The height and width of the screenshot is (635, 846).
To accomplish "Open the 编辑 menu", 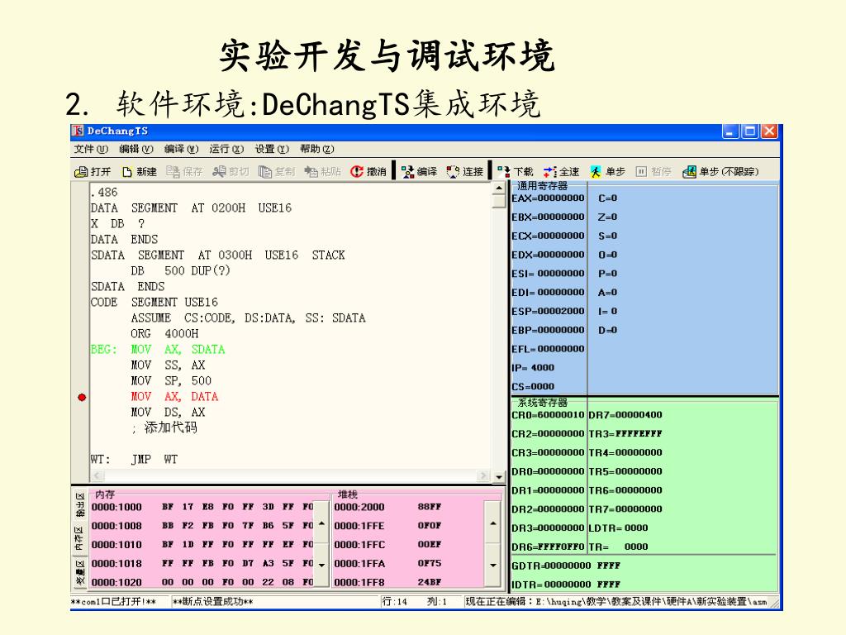I will 136,149.
